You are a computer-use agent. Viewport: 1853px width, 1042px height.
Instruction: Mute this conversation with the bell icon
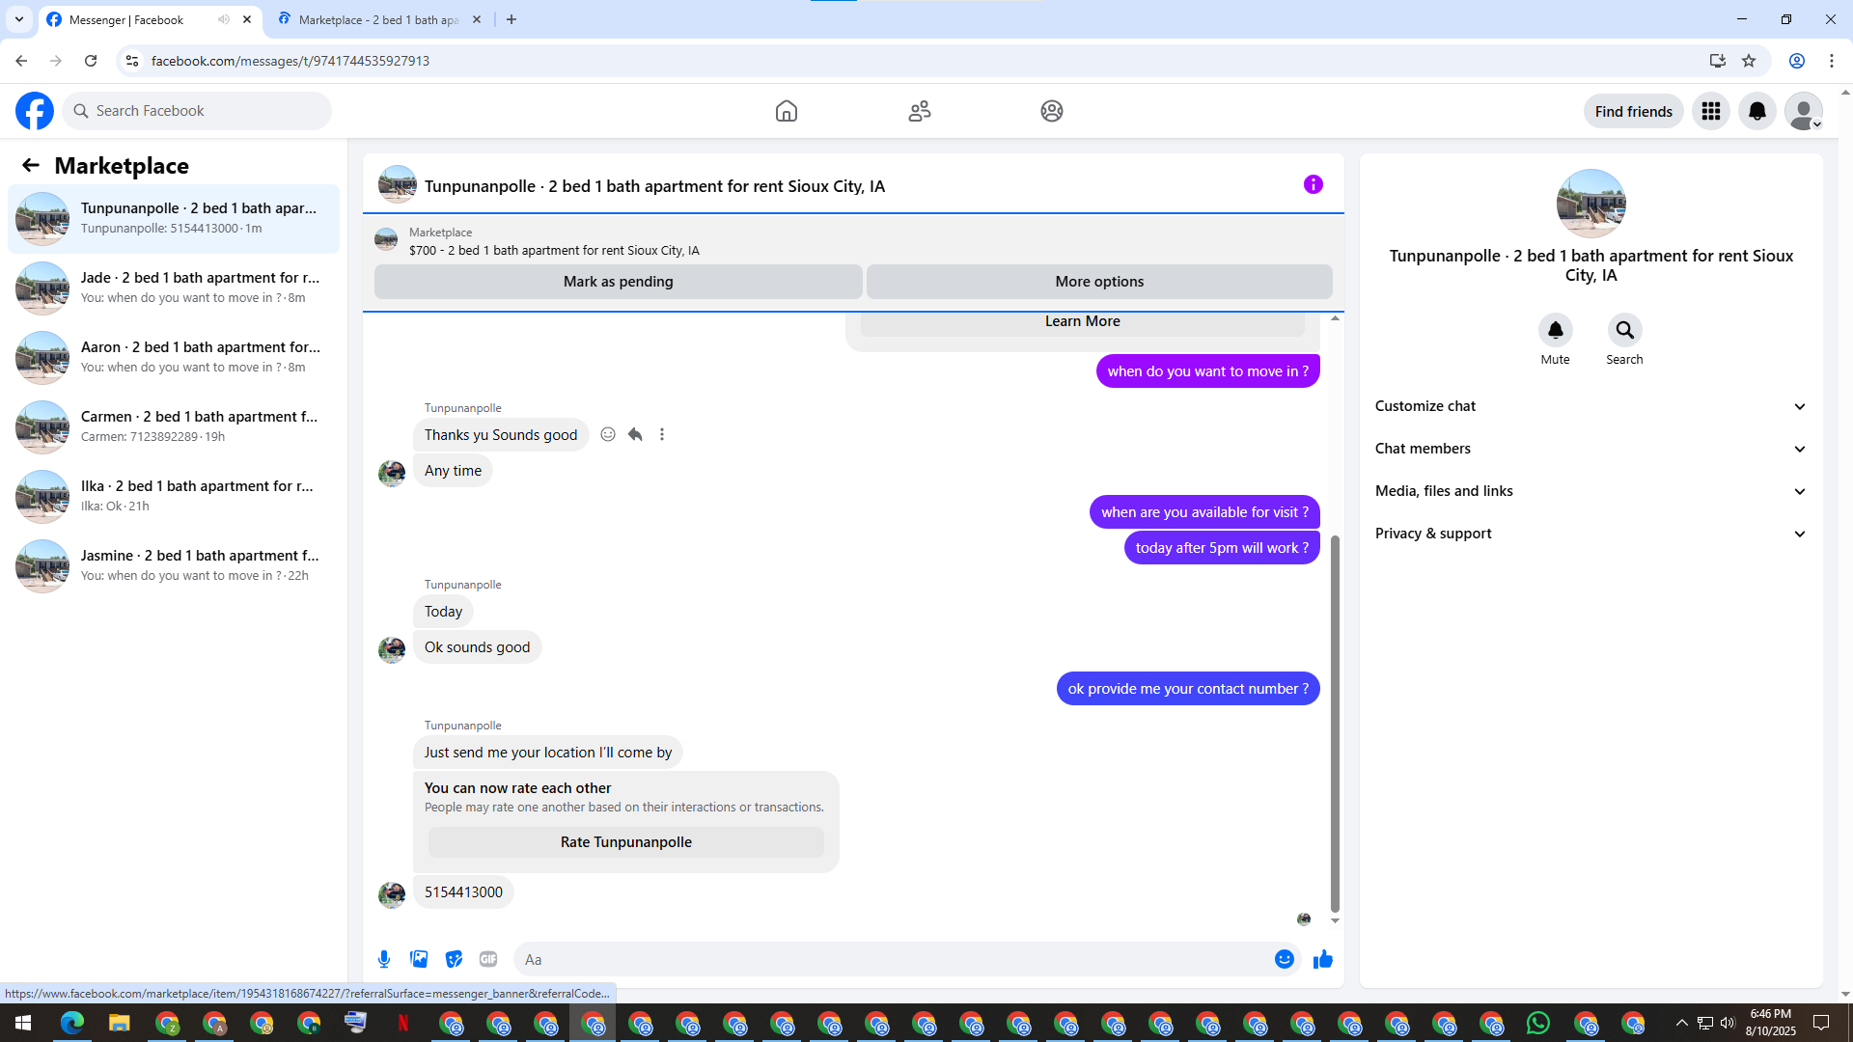1555,331
